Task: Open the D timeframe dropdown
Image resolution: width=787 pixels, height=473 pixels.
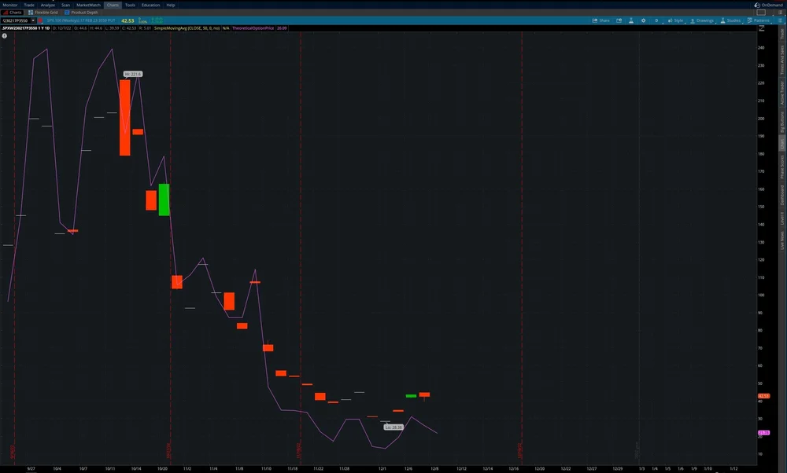Action: coord(657,20)
